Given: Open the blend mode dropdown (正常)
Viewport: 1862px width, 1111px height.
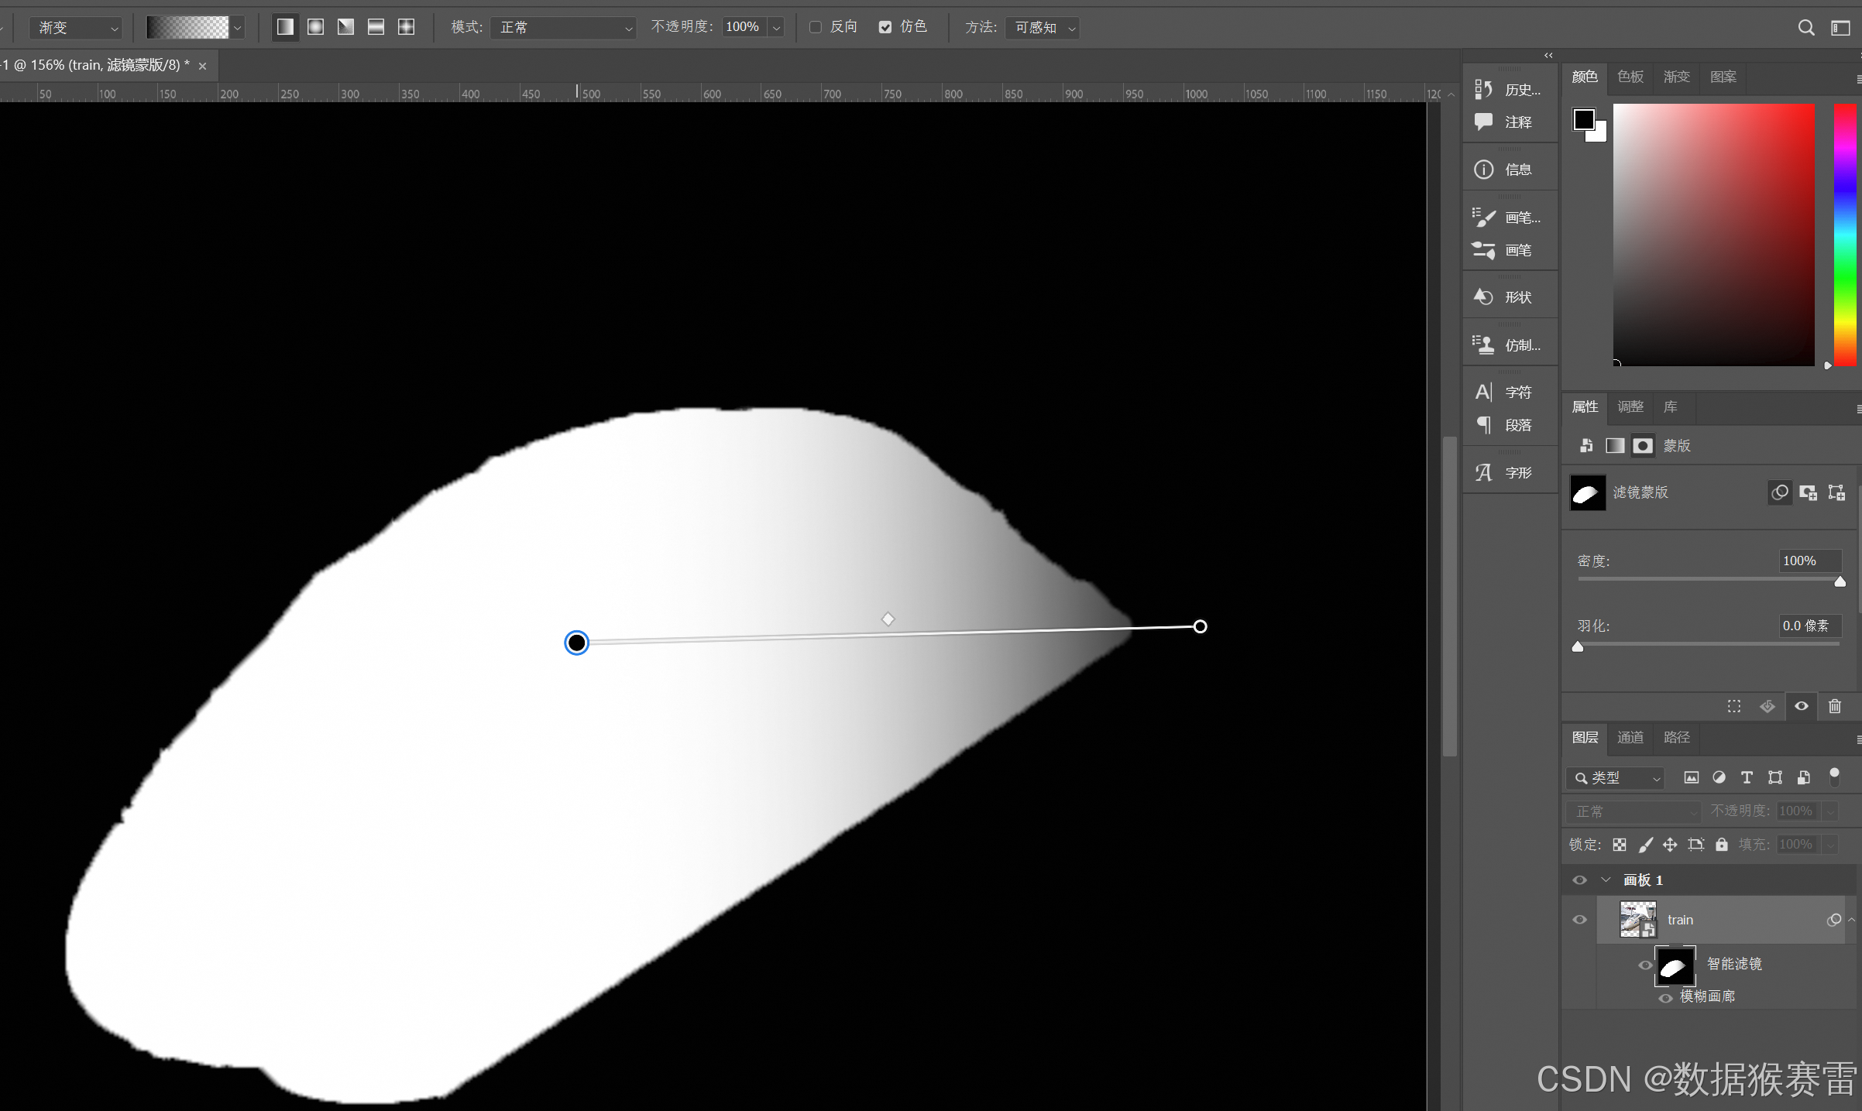Looking at the screenshot, I should click(564, 28).
